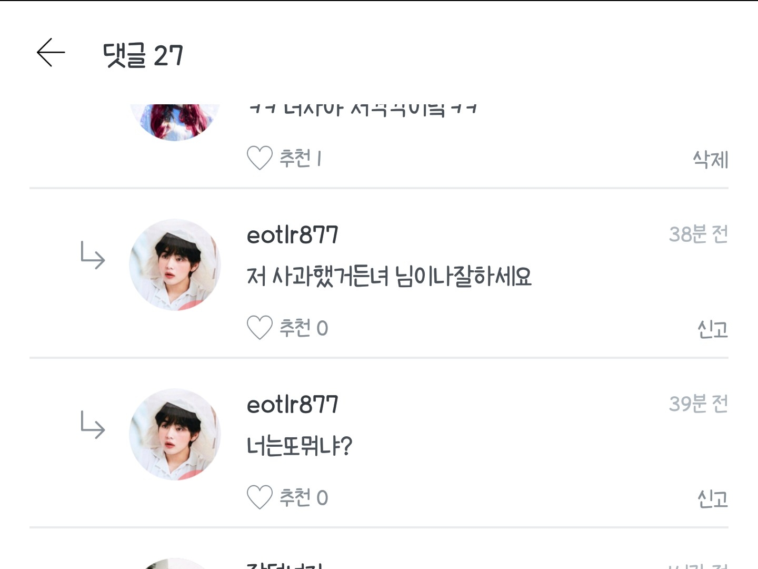This screenshot has height=569, width=758.
Task: Click the 39분 전 timestamp
Action: pos(698,404)
